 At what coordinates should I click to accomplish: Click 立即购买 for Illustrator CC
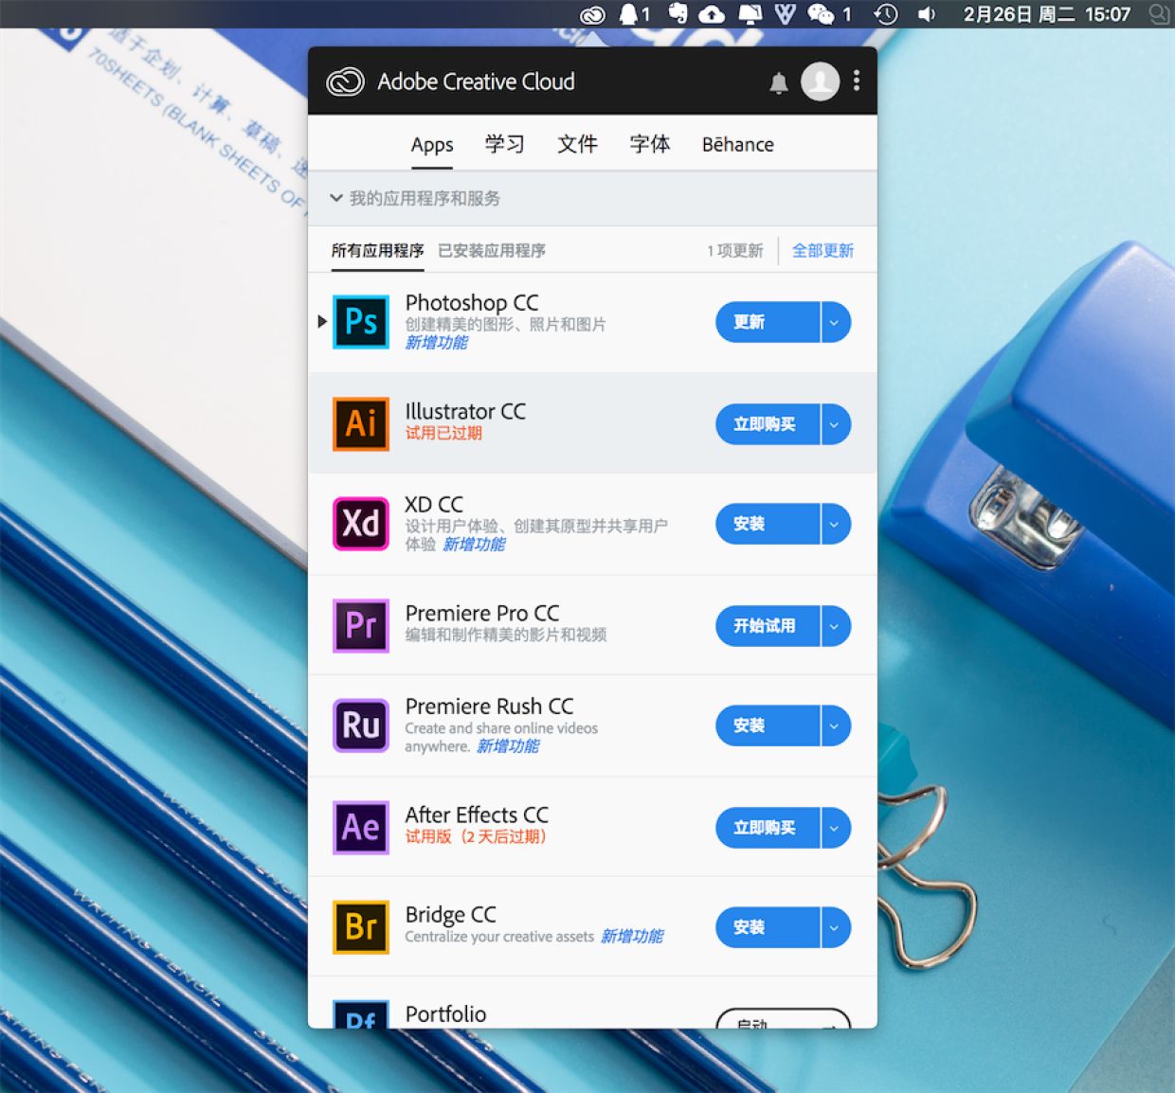[768, 424]
